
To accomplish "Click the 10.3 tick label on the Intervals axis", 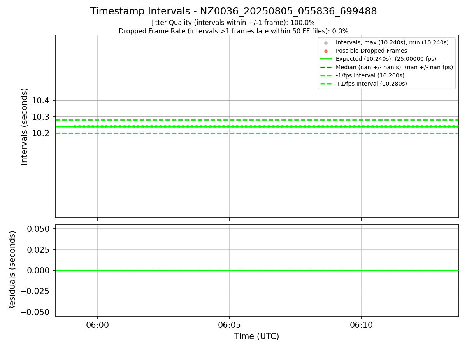I will click(41, 117).
